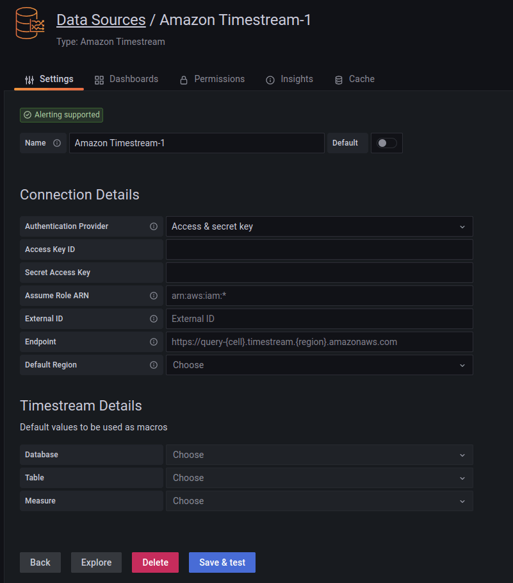Image resolution: width=513 pixels, height=583 pixels.
Task: Click the Access Key ID input field
Action: [319, 249]
